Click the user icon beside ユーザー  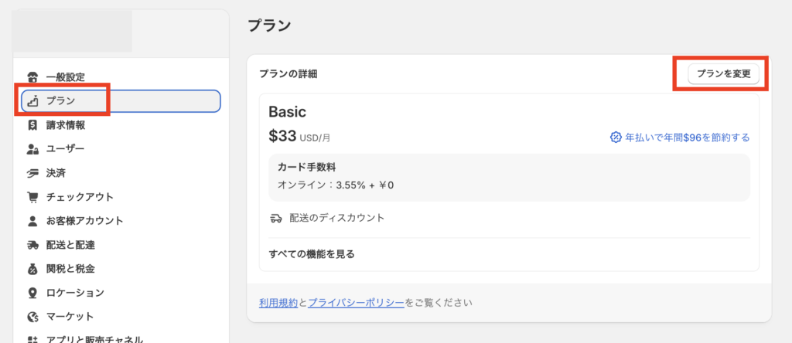point(32,148)
